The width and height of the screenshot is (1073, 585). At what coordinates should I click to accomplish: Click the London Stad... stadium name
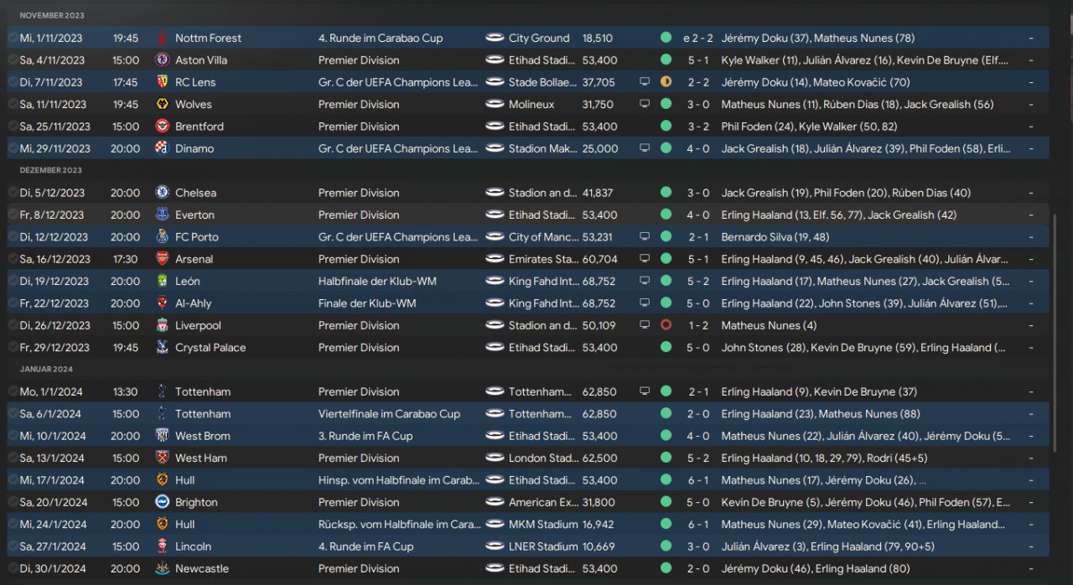(x=543, y=458)
